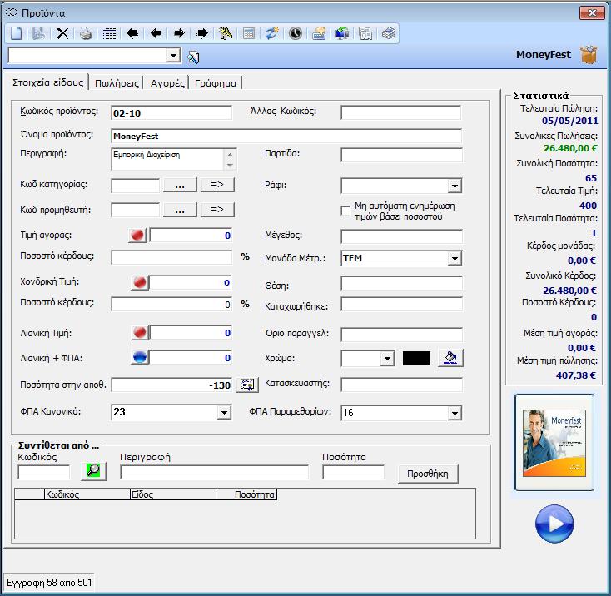Click the Κωδικός προϊόντος field
Screen dimensions: 611x596
[x=171, y=113]
